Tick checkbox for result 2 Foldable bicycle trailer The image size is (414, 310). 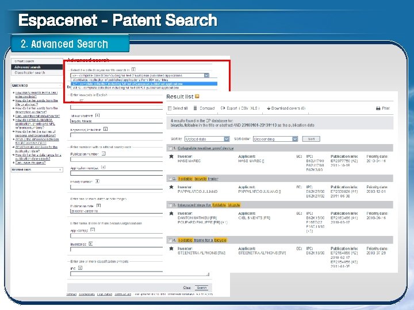171,179
